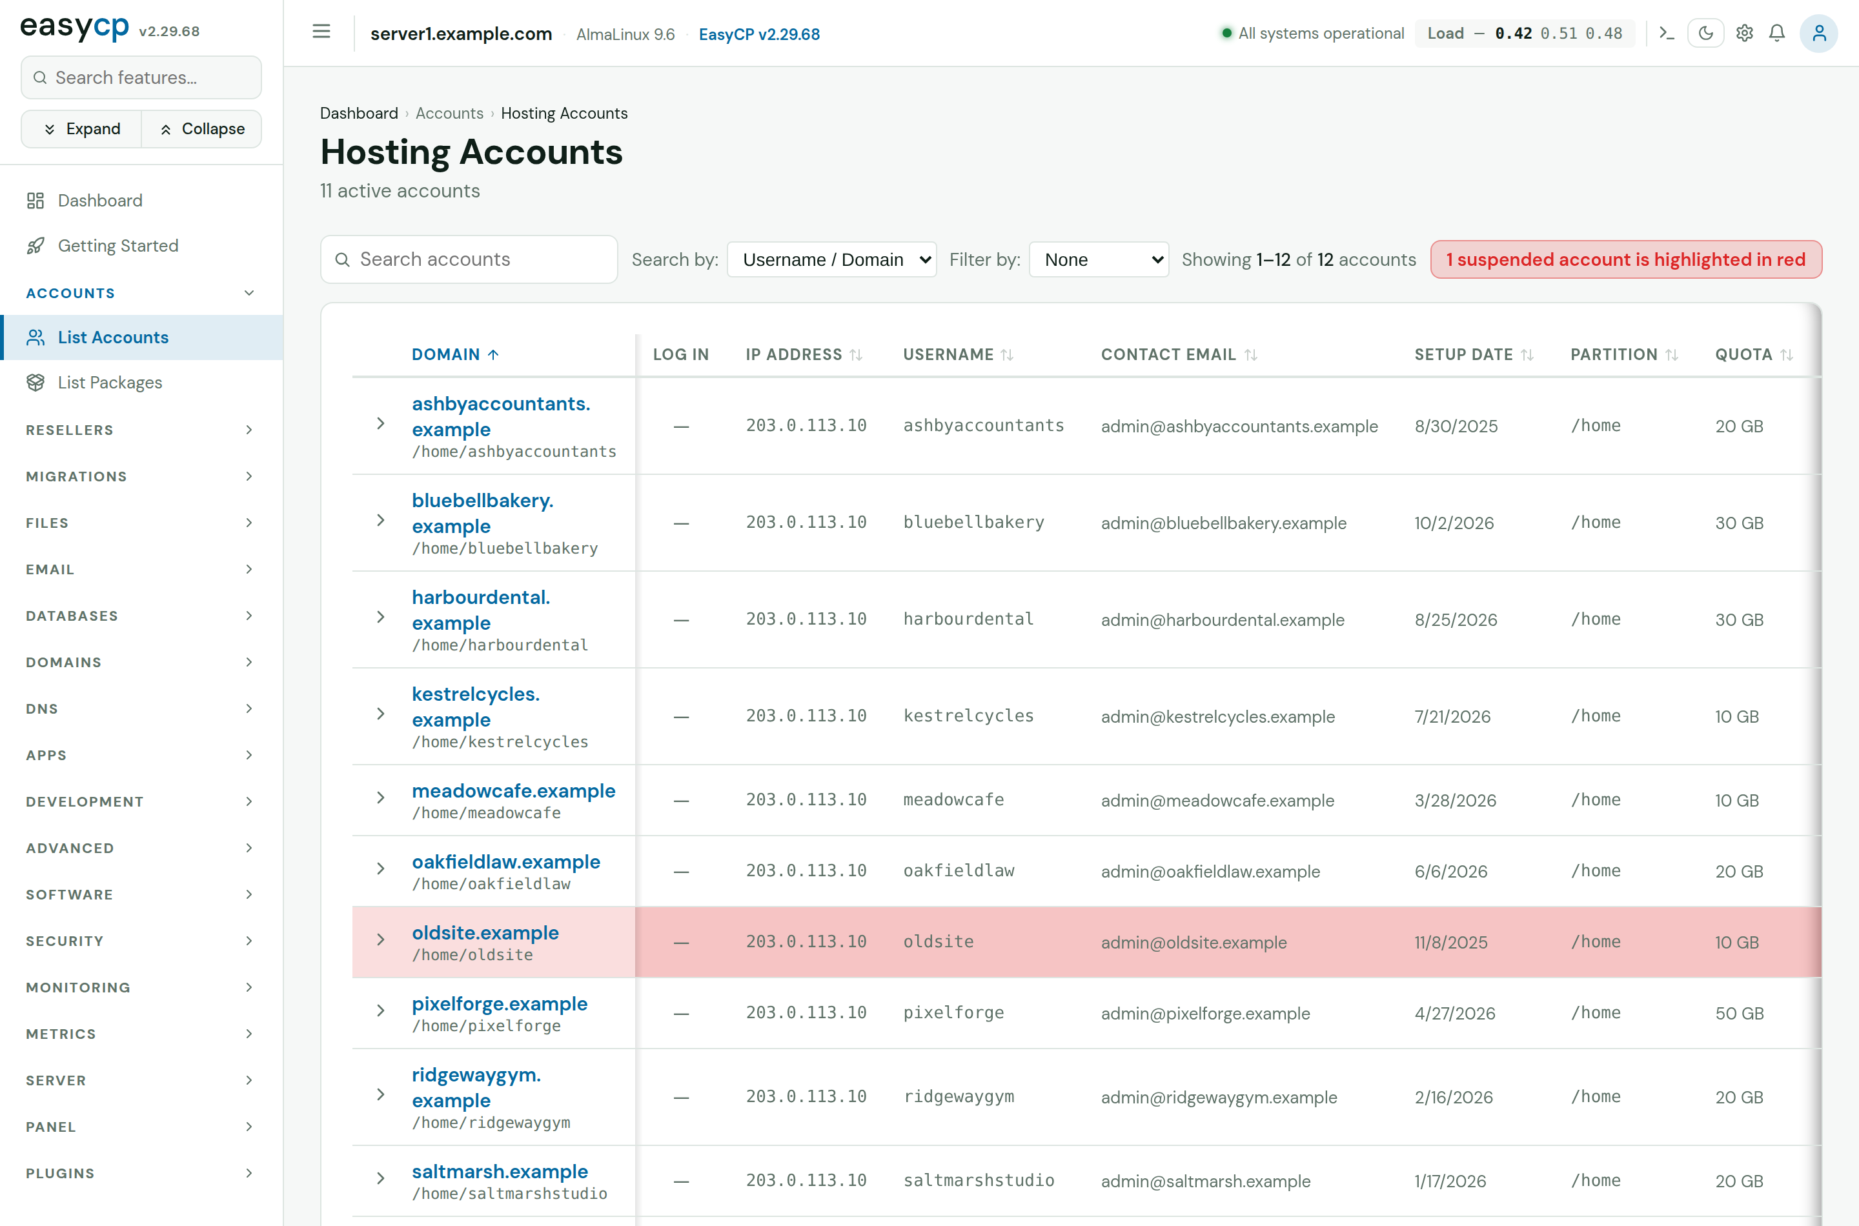Focus the Search features sidebar field
Viewport: 1859px width, 1226px height.
pyautogui.click(x=141, y=77)
